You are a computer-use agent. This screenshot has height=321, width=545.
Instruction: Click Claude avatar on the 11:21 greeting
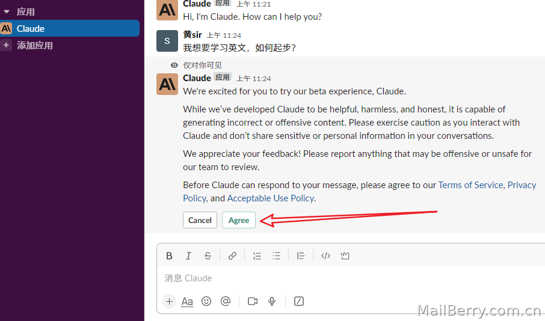[x=167, y=10]
